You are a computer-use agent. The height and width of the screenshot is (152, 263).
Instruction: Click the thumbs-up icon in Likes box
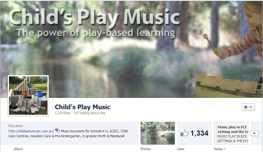pos(184,133)
